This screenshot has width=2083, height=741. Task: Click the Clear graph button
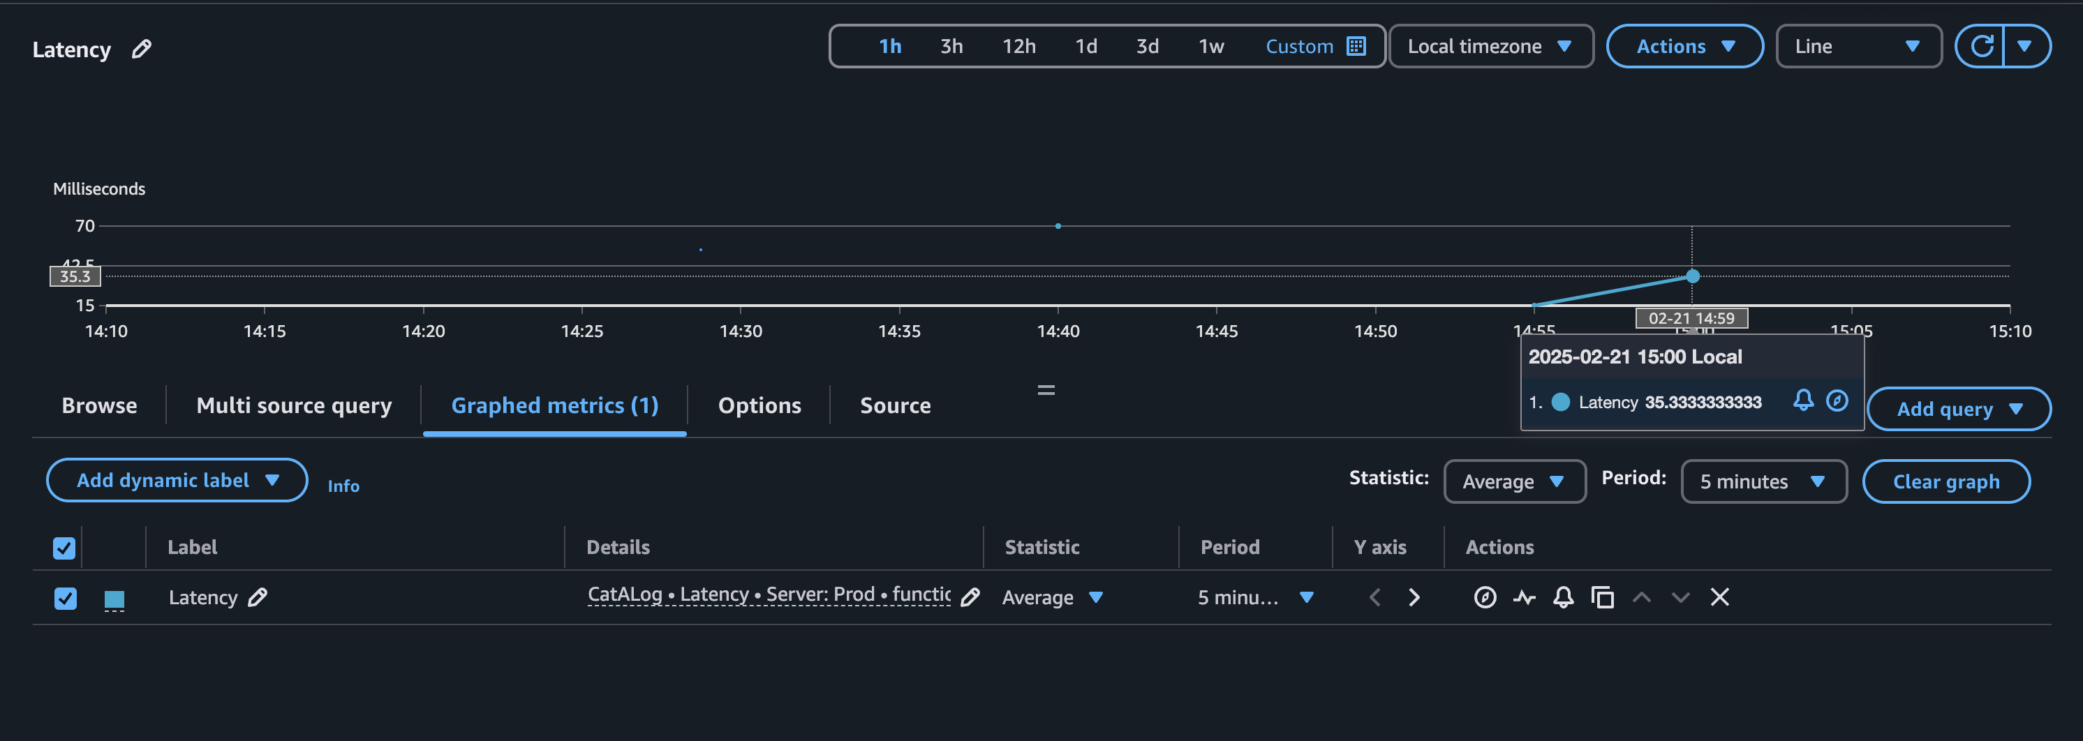click(1945, 481)
